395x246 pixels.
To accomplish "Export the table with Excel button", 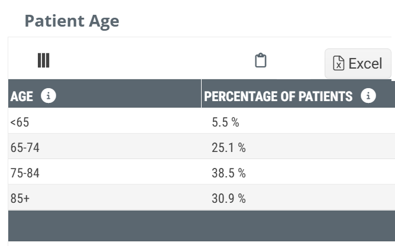I will [358, 64].
